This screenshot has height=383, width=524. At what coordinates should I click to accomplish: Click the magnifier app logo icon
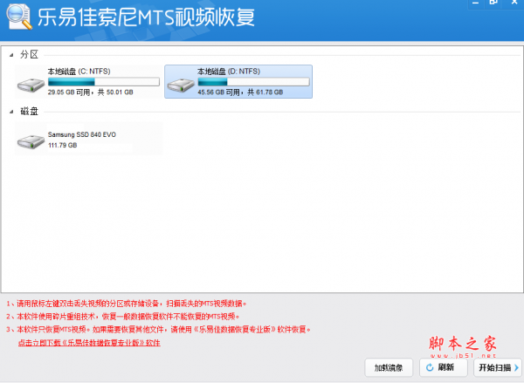pyautogui.click(x=19, y=16)
